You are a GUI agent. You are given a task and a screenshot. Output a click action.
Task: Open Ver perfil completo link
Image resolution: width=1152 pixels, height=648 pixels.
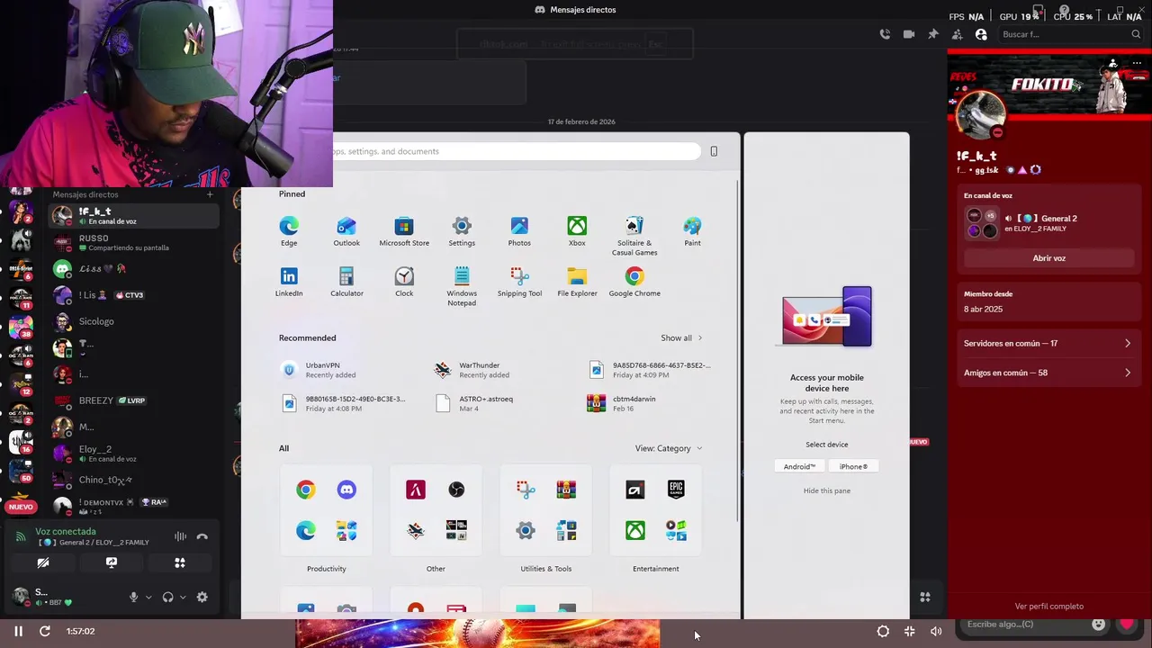click(x=1048, y=607)
